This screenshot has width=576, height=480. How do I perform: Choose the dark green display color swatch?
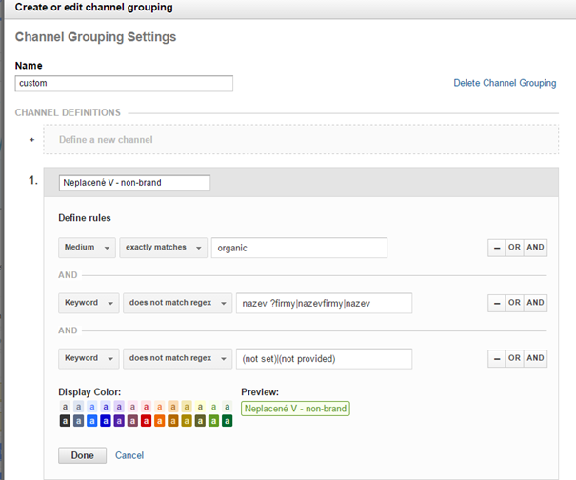[227, 420]
